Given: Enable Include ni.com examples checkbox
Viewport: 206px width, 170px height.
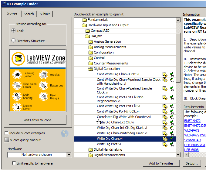Looking at the screenshot, I should [x=6, y=133].
